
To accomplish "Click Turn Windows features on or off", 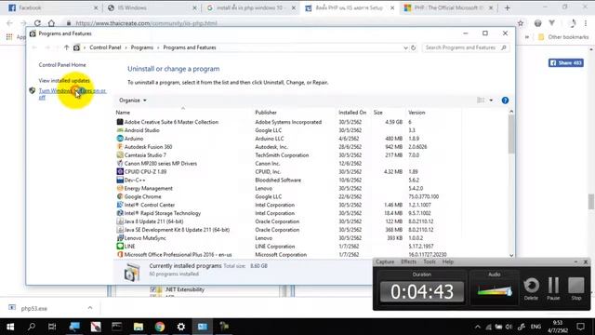I will click(x=73, y=94).
